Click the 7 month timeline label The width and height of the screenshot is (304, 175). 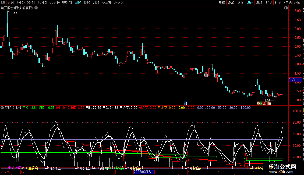click(x=253, y=172)
